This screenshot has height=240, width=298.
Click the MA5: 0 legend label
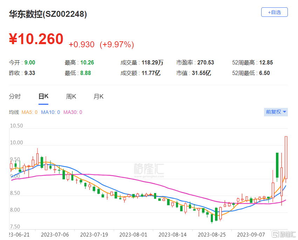pyautogui.click(x=29, y=112)
